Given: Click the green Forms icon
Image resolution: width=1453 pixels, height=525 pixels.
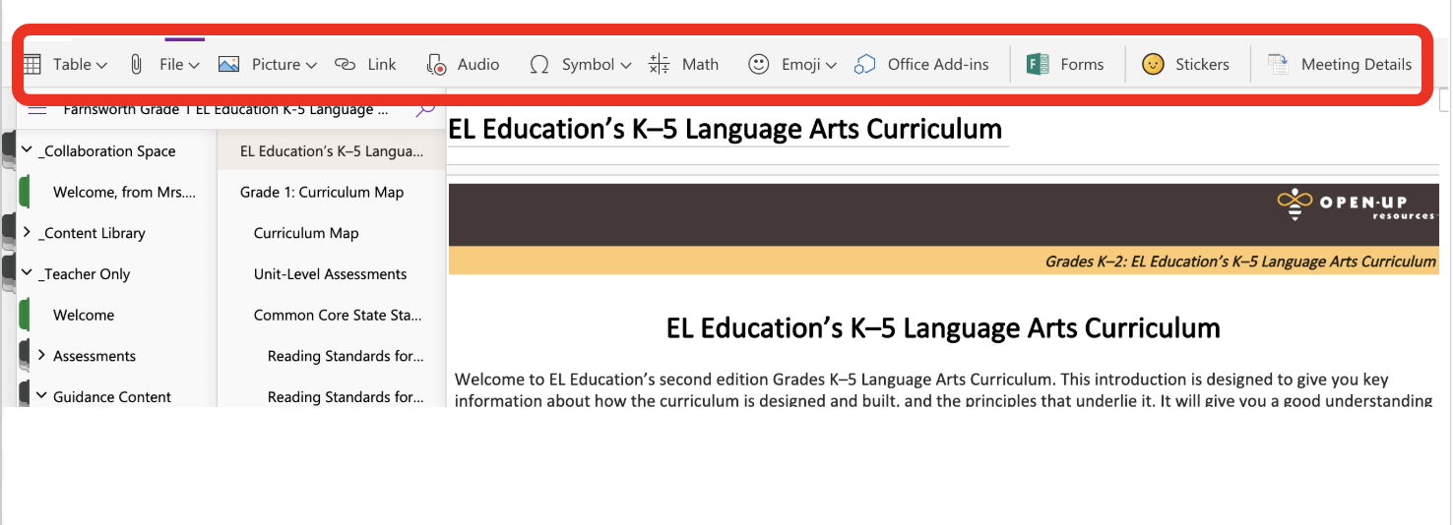Looking at the screenshot, I should 1037,64.
